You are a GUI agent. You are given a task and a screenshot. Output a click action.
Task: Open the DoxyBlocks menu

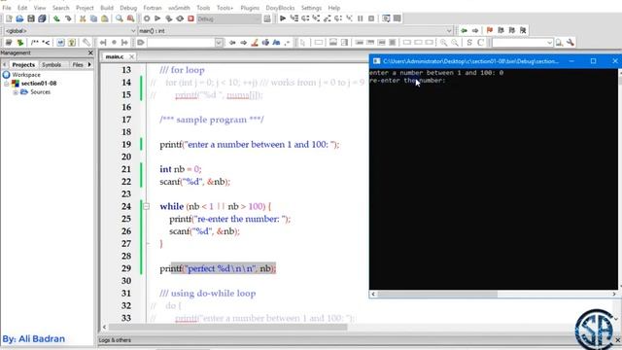tap(280, 8)
